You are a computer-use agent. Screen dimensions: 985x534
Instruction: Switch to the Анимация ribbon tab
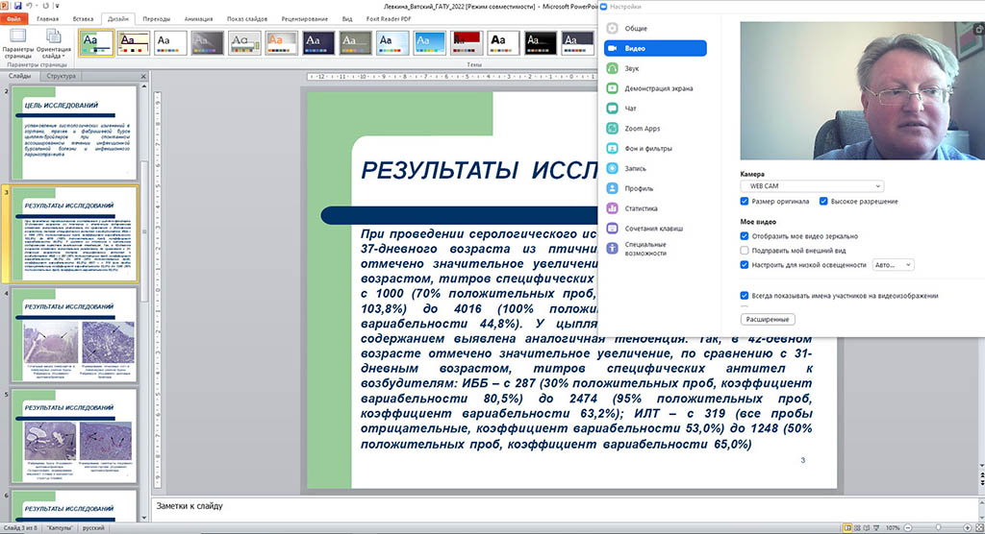198,19
